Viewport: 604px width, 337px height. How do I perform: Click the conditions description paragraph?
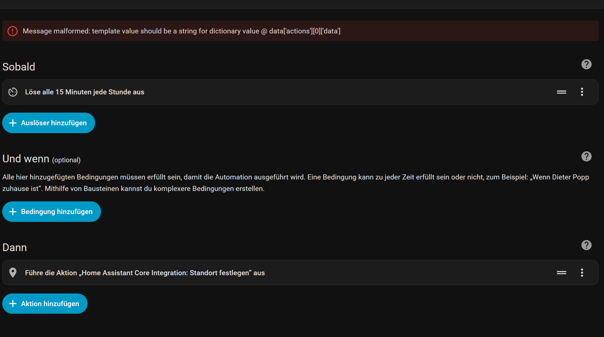coord(296,183)
